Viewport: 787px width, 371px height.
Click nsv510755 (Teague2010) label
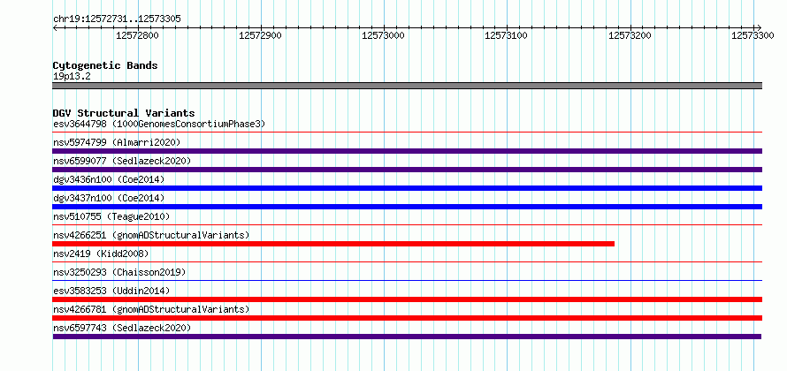click(111, 216)
